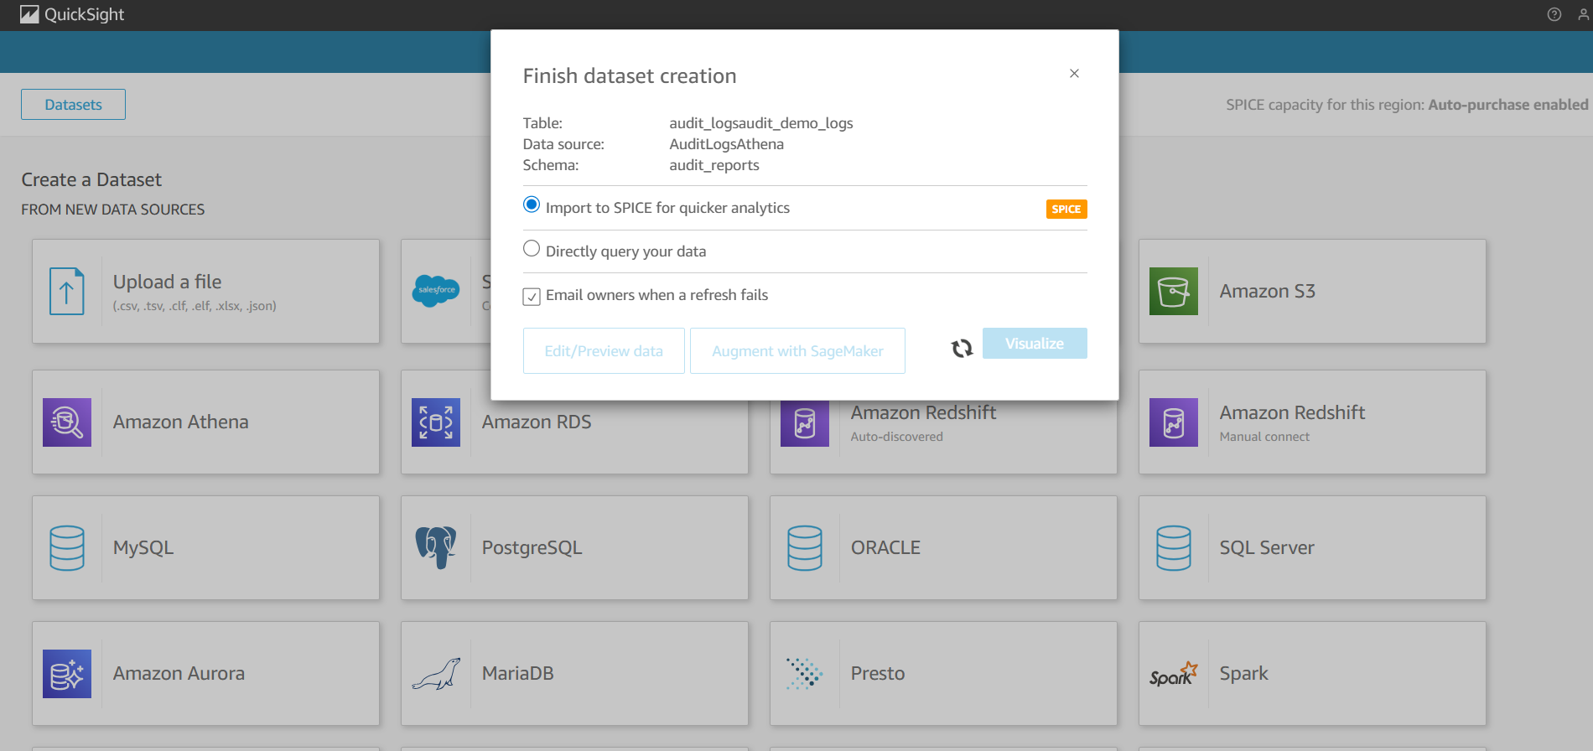
Task: Click the Presto dots icon
Action: [805, 673]
